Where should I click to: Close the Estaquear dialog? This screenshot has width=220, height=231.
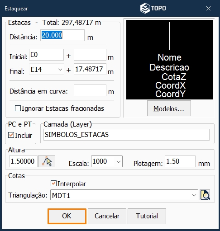click(x=208, y=9)
